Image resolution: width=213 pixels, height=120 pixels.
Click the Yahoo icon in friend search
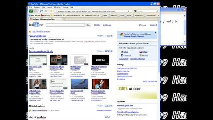pyautogui.click(x=140, y=52)
